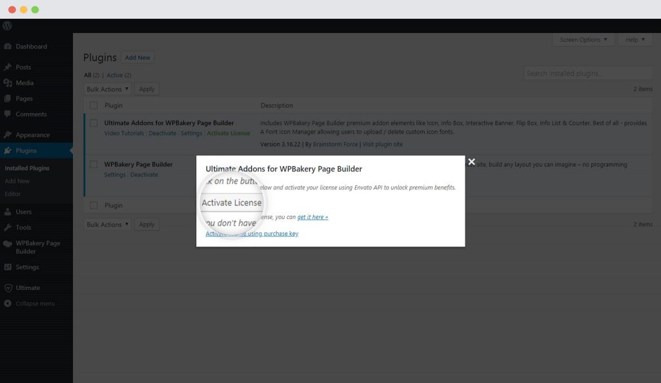This screenshot has width=661, height=383.
Task: Expand the Screen Options panel
Action: pyautogui.click(x=584, y=39)
